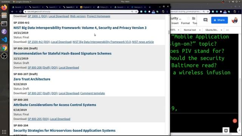The image size is (242, 136).
Task: Click the SP 800-205 (DOI) link
Action: click(x=38, y=119)
